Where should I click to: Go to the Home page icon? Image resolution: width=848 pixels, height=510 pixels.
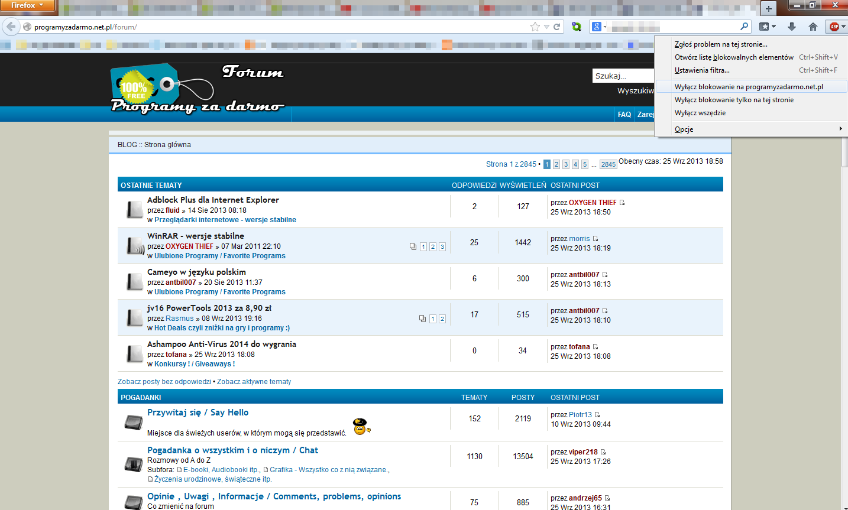pos(813,27)
